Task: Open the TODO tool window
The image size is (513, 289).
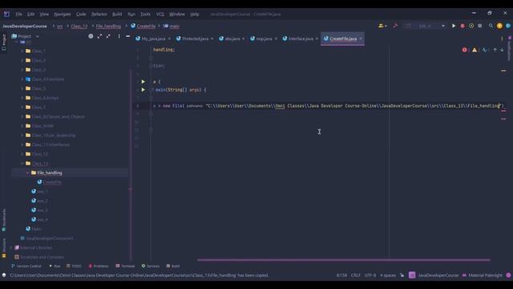Action: 74,266
